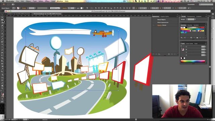Click the Add New Effect icon in Appearance
Viewport: 215px width, 121px height.
pos(159,54)
